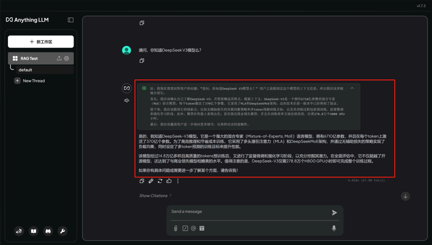This screenshot has height=245, width=432.
Task: Copy the assistant response
Action: [x=142, y=181]
